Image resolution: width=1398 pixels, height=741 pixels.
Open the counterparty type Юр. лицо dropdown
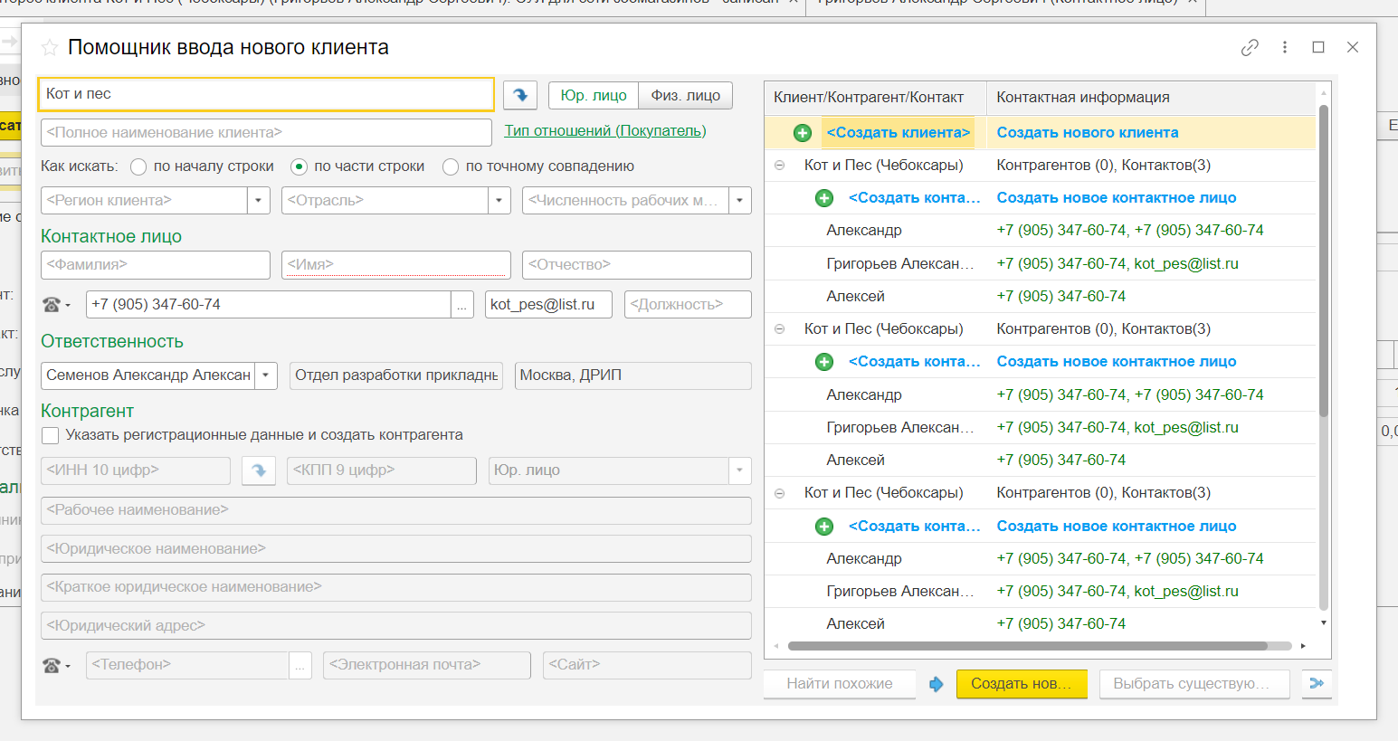coord(740,470)
